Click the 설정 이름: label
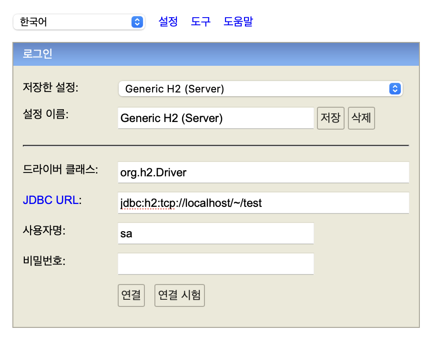Screen dimensions: 448x346 pyautogui.click(x=46, y=114)
